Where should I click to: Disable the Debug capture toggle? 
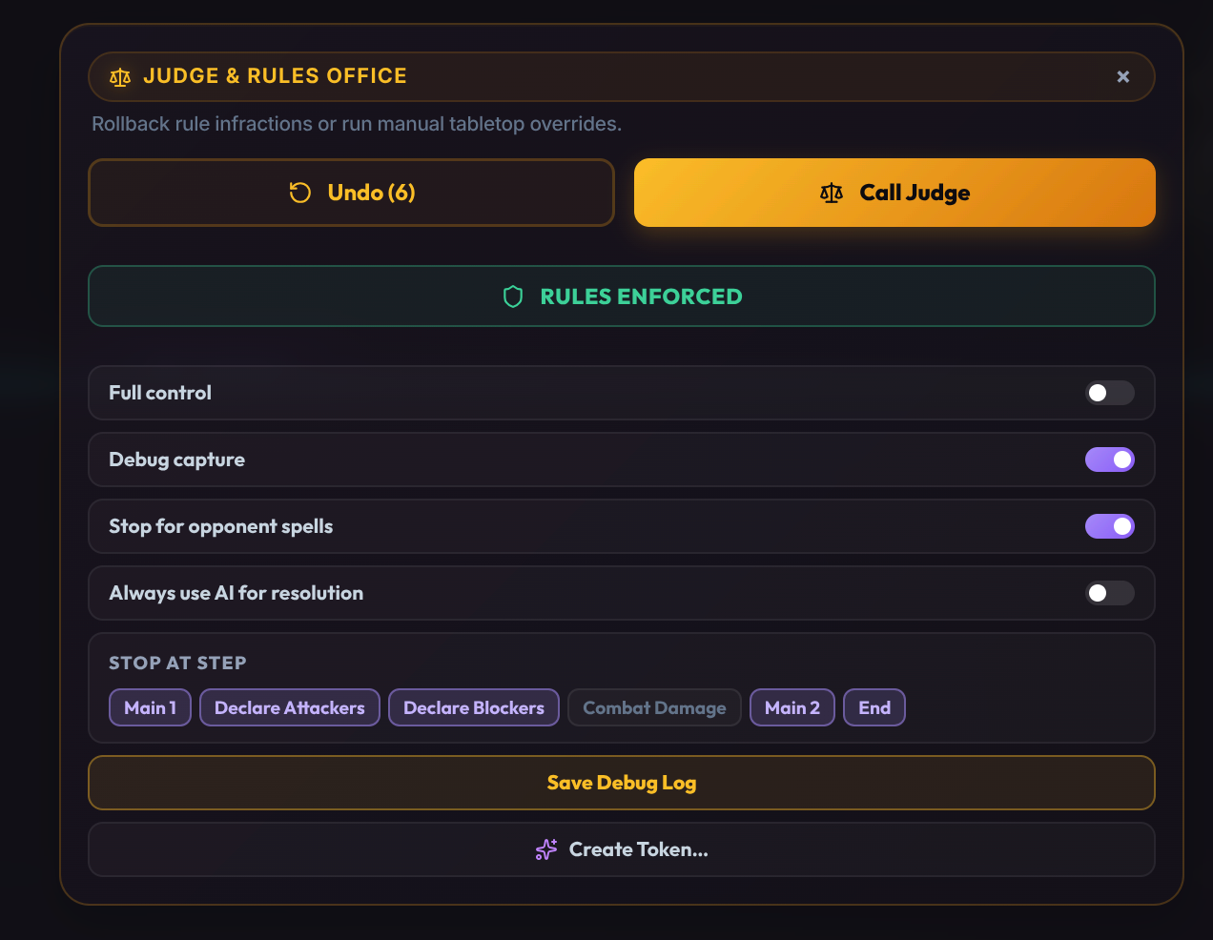click(x=1110, y=460)
